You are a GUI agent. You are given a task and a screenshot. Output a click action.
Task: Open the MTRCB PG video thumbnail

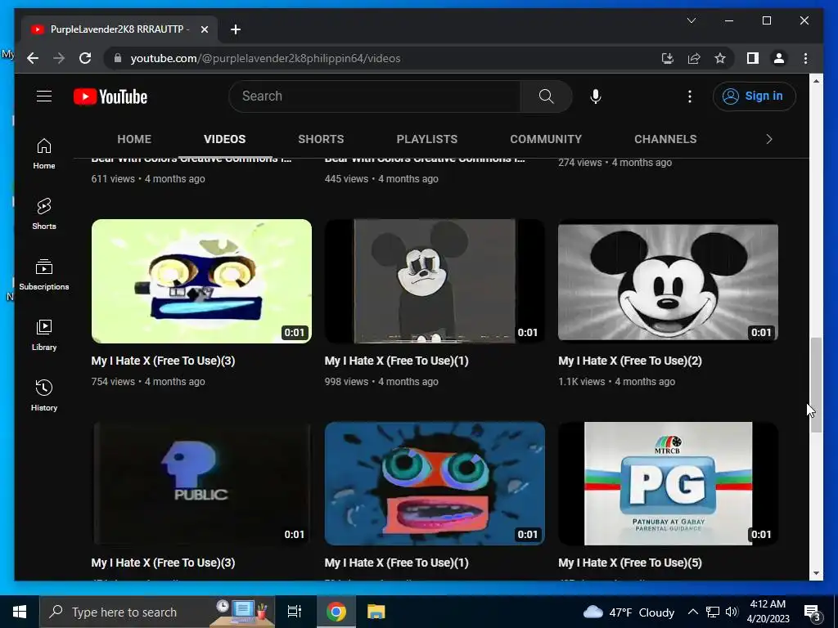click(x=668, y=483)
